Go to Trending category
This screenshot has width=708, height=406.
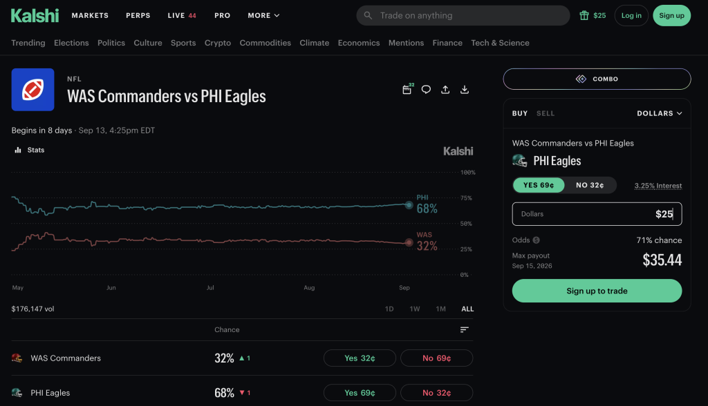point(28,43)
